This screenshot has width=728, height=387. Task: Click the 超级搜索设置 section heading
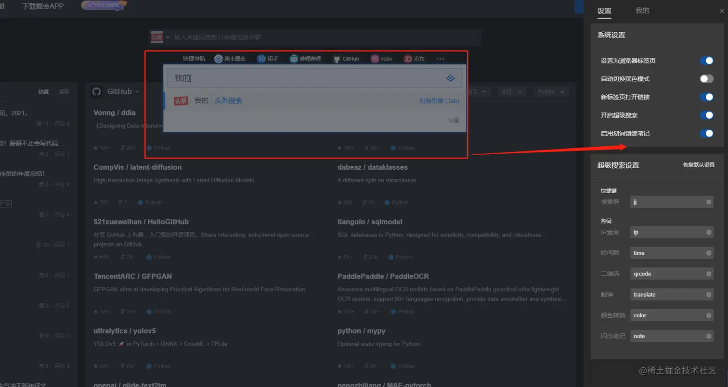tap(618, 165)
